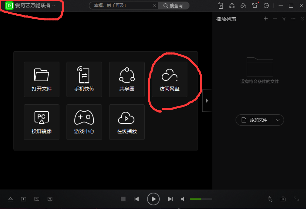
Task: Mute the volume speaker icon
Action: 183,199
